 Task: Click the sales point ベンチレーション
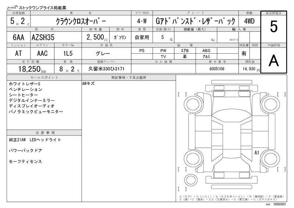coord(25,89)
